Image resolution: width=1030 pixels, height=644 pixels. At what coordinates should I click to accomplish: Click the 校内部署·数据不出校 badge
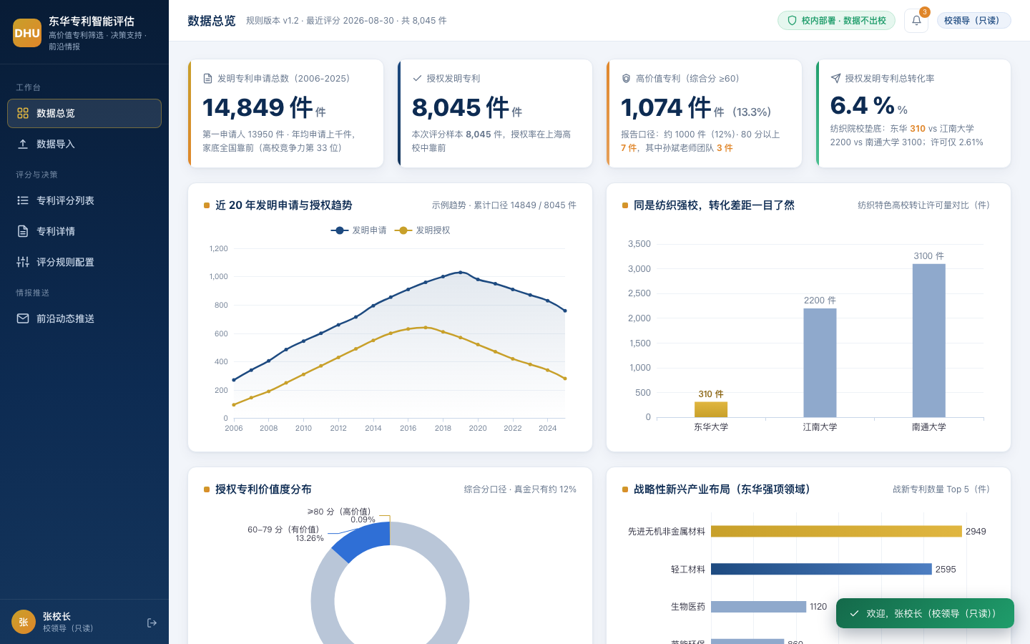point(836,21)
